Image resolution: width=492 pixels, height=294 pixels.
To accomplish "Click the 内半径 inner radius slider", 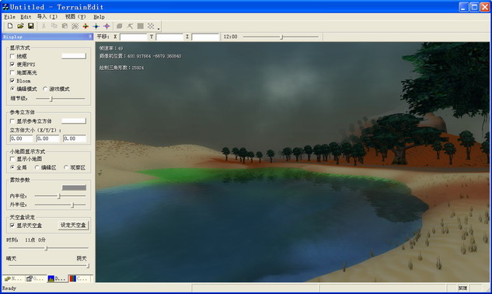I will pos(61,196).
